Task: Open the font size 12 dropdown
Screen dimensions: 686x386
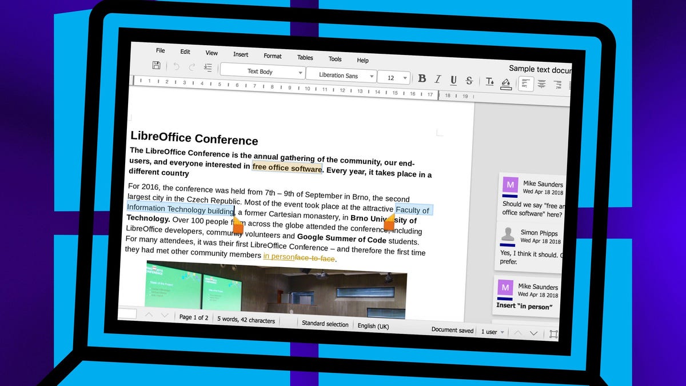Action: pos(394,77)
